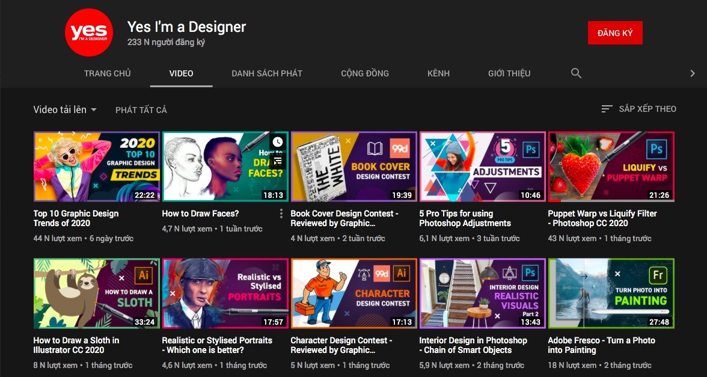Open Top 10 Graphic Design Trends thumbnail

point(96,167)
